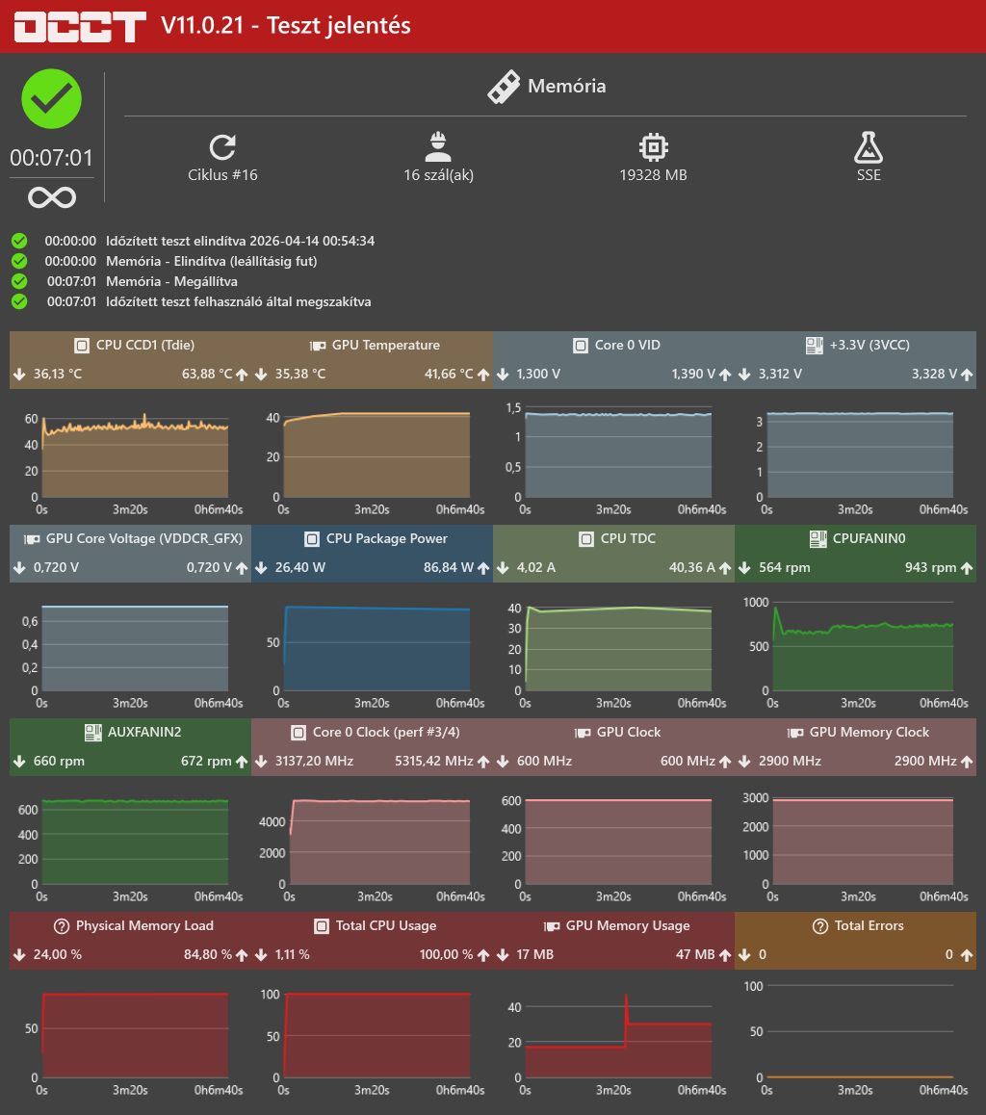
Task: Click the Ciklus #16 refresh cycle icon
Action: tap(222, 147)
